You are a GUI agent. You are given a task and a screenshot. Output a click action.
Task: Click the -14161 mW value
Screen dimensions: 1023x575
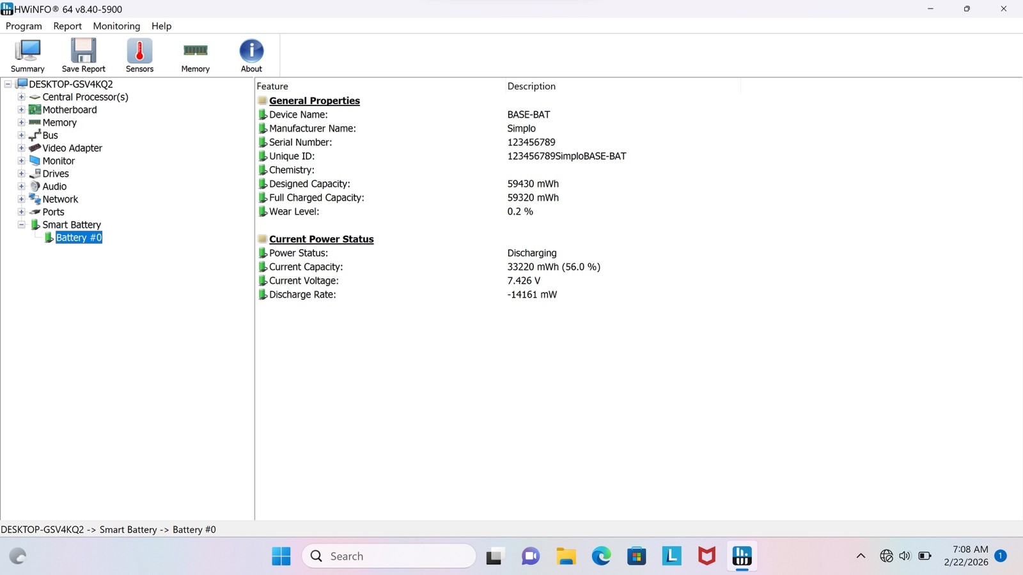532,295
